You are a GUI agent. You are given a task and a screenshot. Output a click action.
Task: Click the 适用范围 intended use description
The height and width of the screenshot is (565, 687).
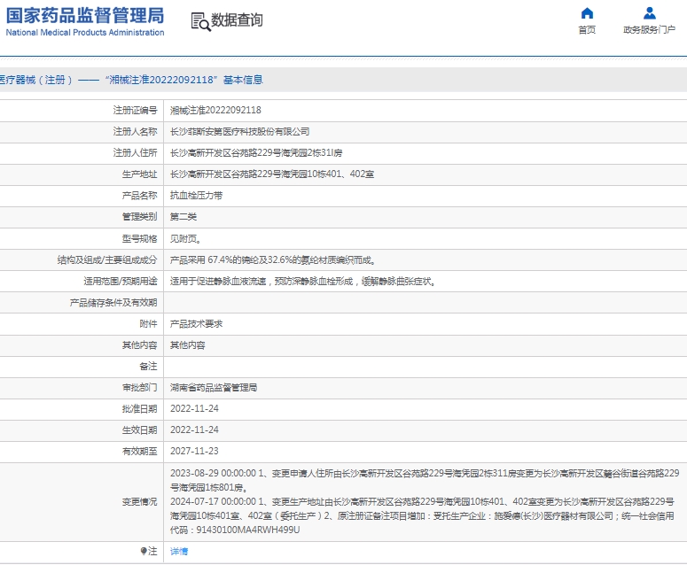coord(303,282)
